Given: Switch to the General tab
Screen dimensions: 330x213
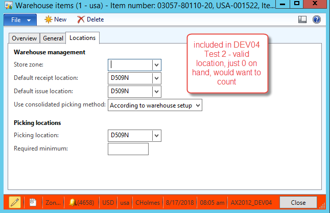Looking at the screenshot, I should click(x=53, y=38).
